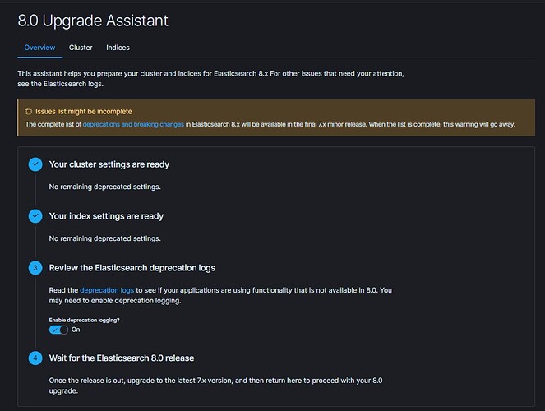
Task: Click the checkmark icon for index settings step
Action: tap(35, 216)
